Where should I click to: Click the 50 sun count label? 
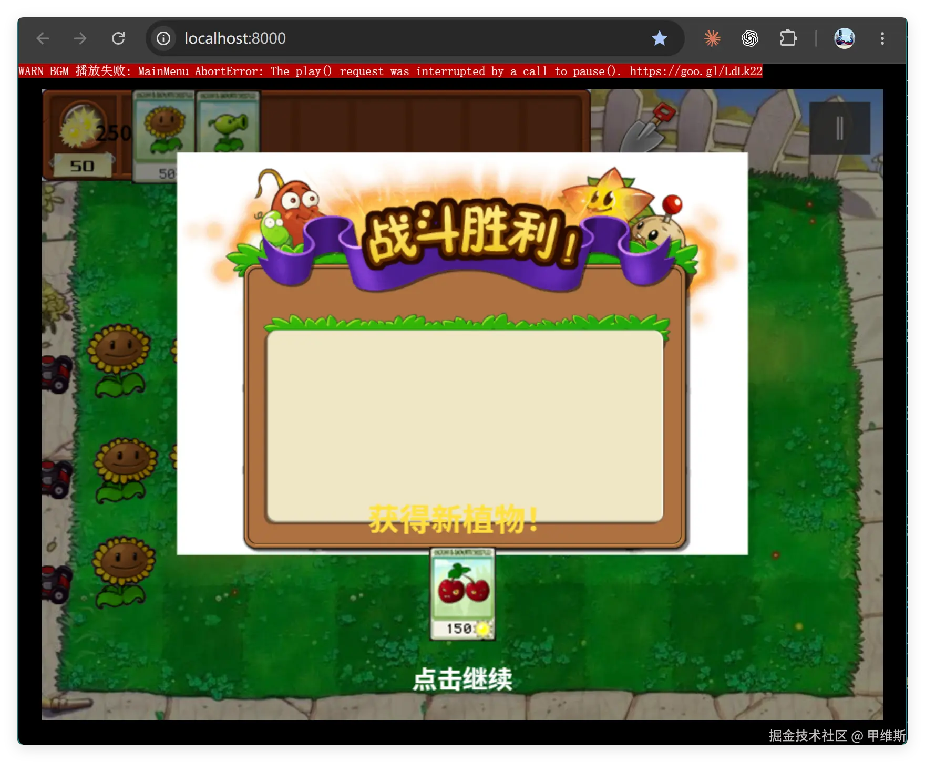coord(82,166)
